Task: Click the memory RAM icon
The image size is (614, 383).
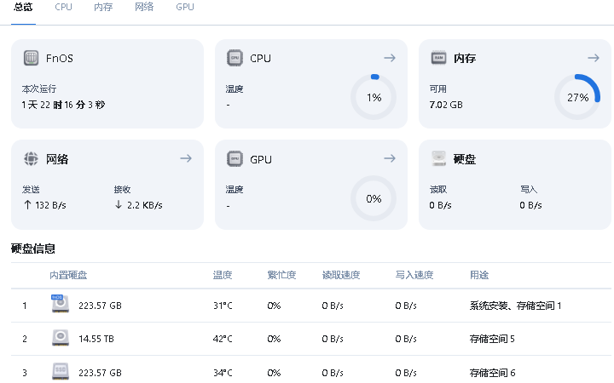Action: point(438,58)
